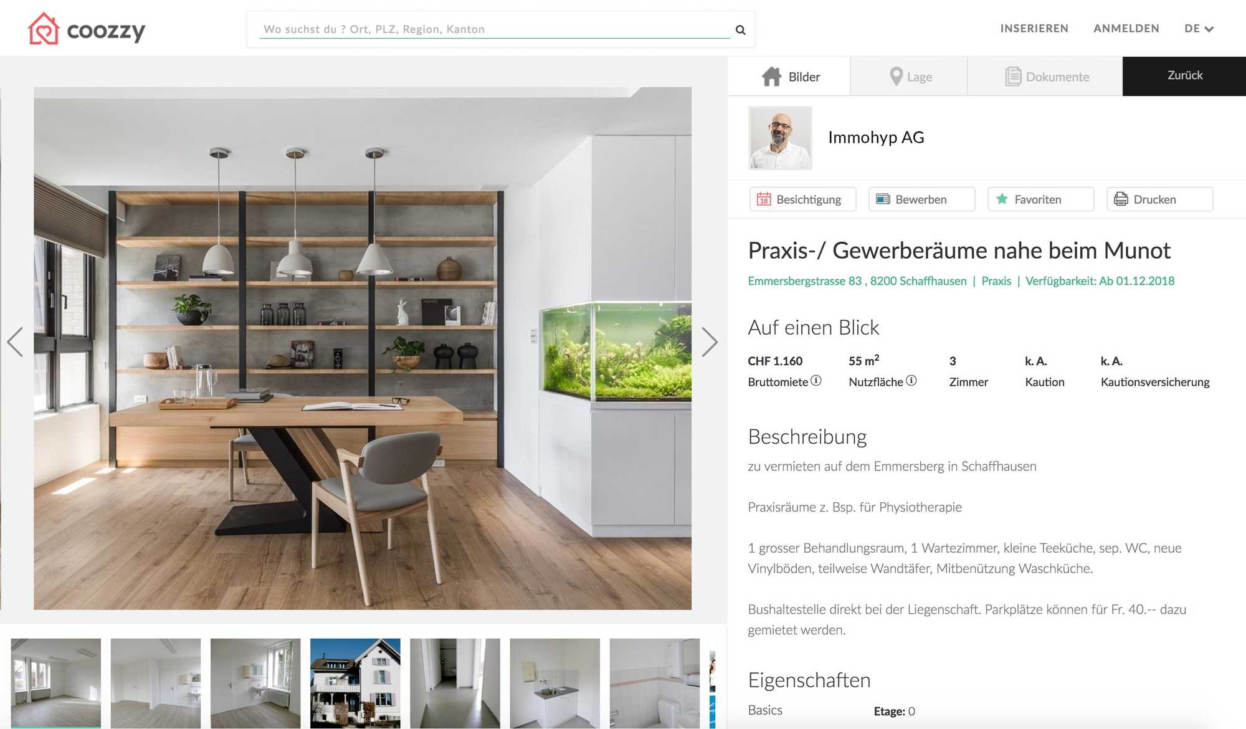Click the info icon next to Nutzfläche
This screenshot has width=1246, height=729.
pos(911,381)
